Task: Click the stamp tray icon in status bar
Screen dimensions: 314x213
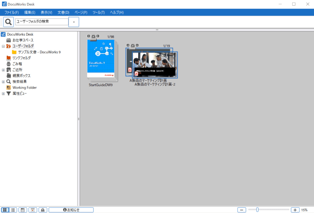Action: click(43, 210)
